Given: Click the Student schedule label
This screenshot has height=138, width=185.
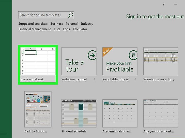Looking at the screenshot, I should point(74,131).
